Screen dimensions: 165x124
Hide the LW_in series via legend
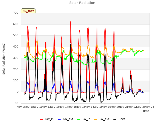[x=84, y=119]
